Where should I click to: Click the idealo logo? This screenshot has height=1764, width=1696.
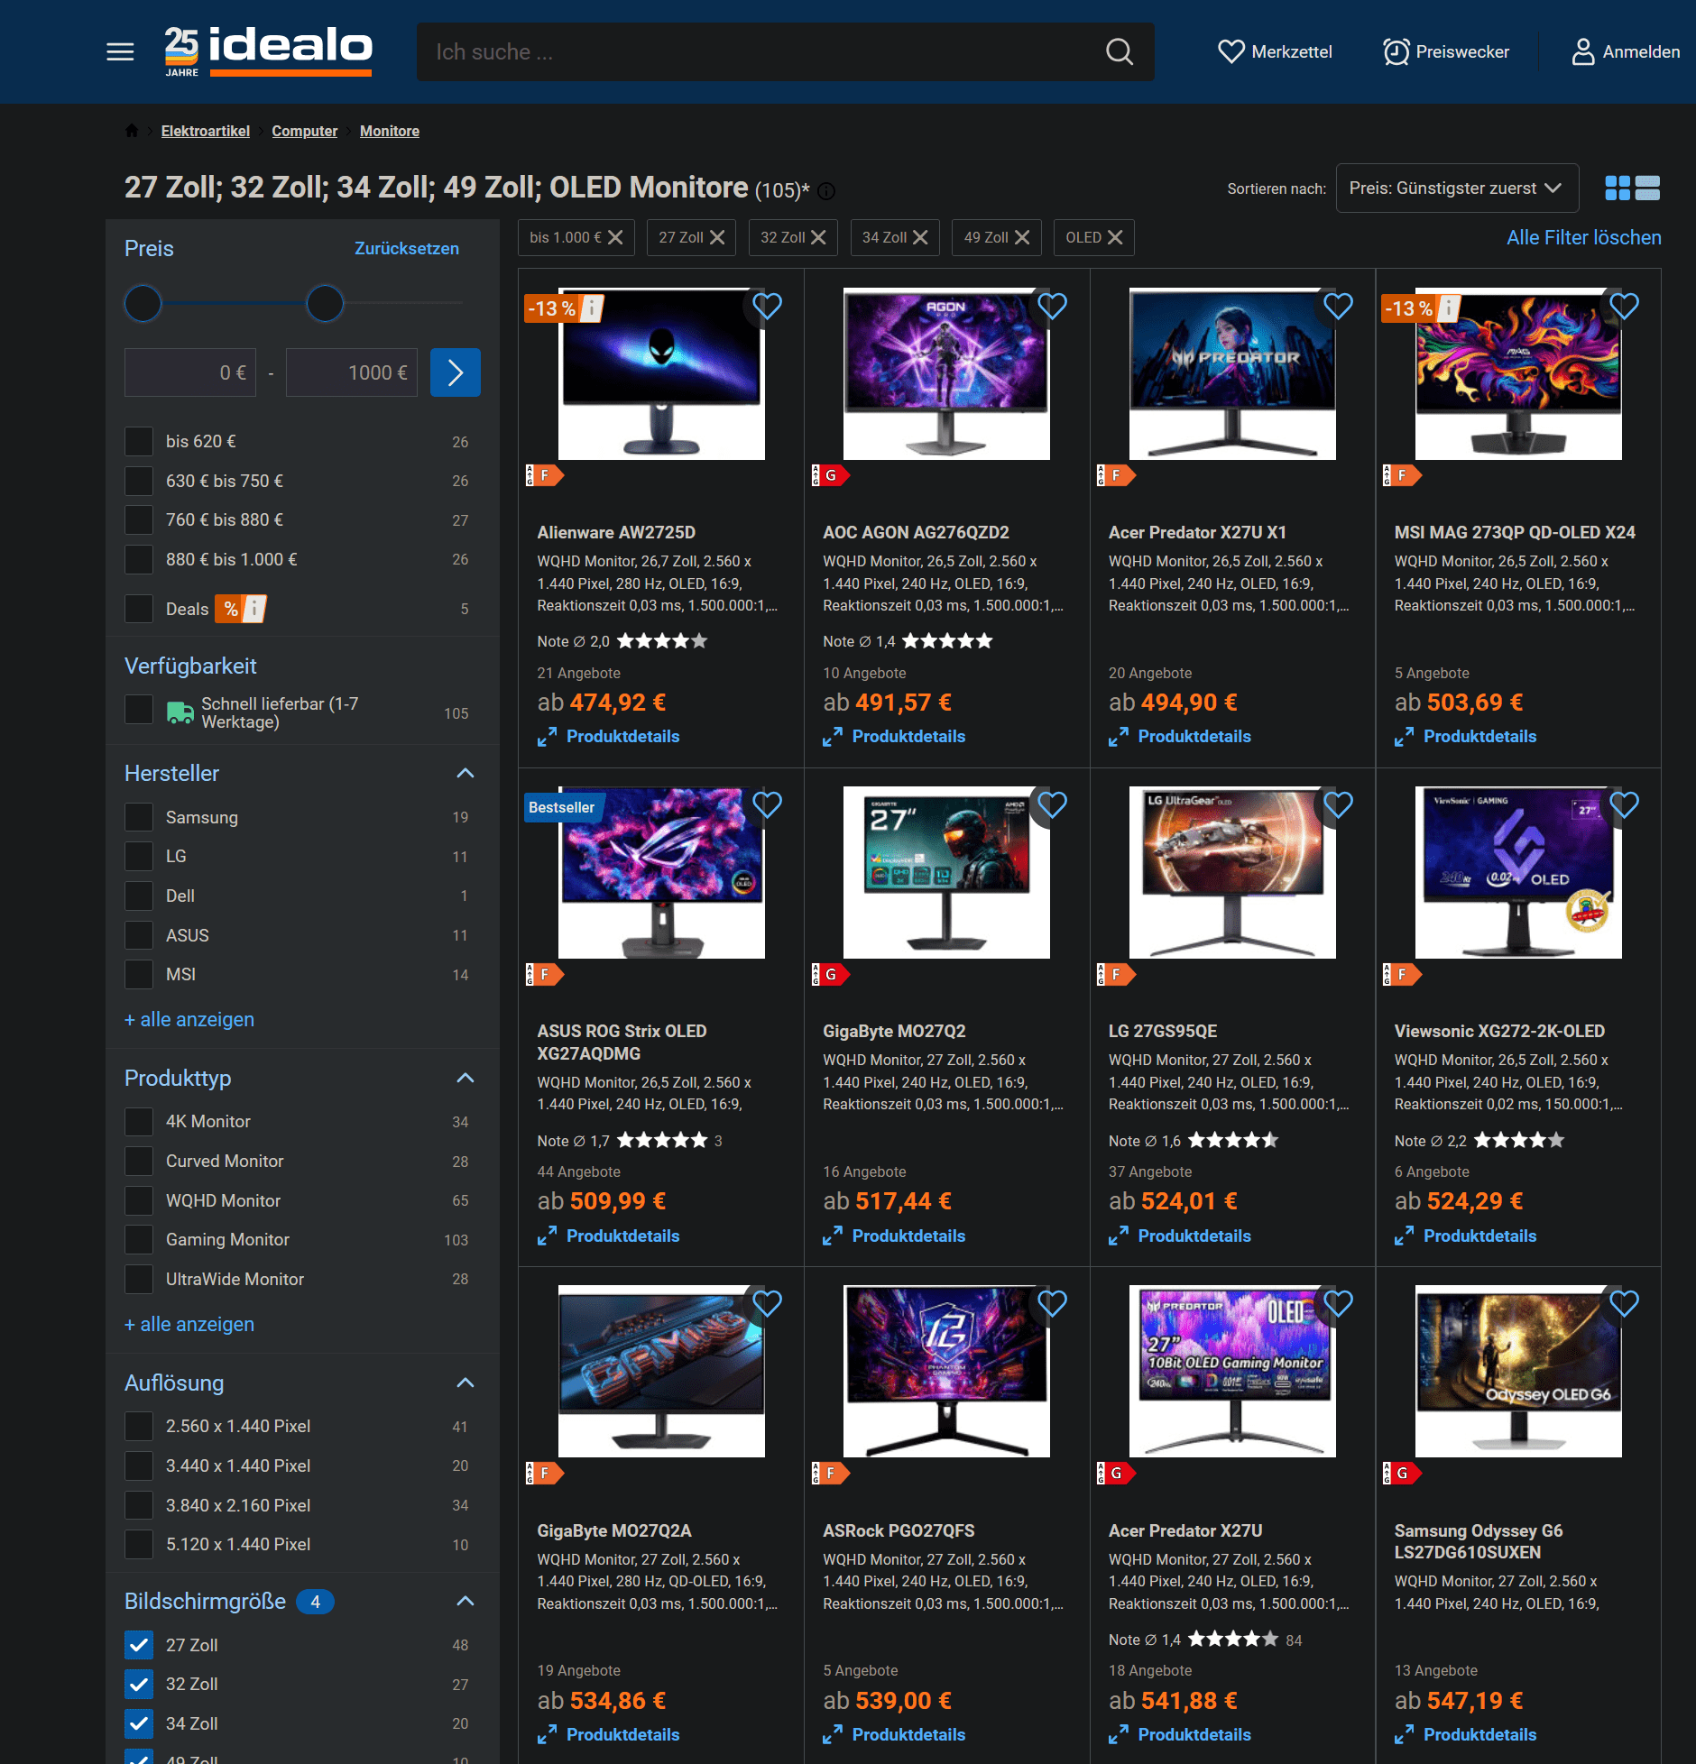[268, 51]
